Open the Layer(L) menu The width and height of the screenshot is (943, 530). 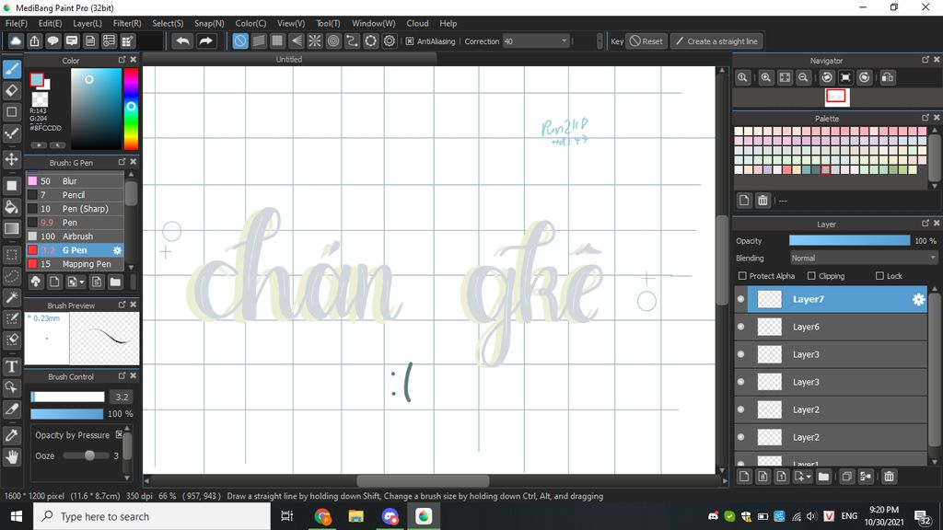click(x=87, y=23)
